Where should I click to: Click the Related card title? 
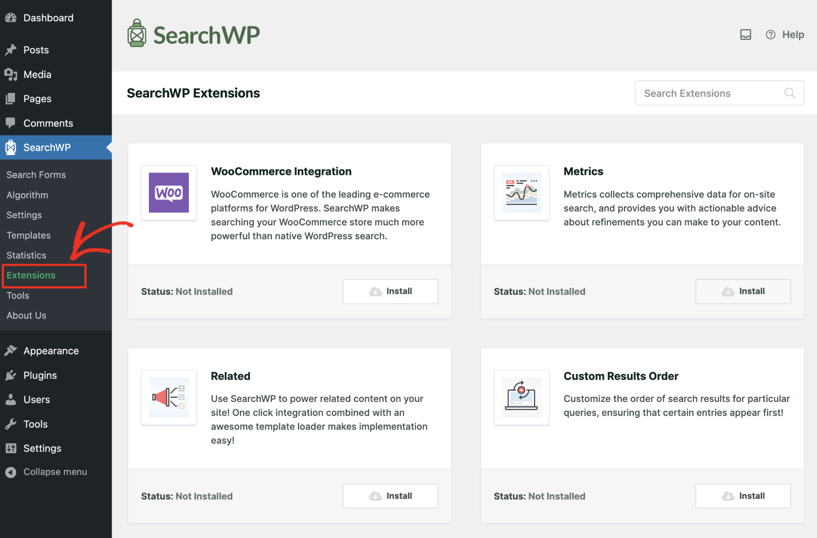click(x=231, y=376)
